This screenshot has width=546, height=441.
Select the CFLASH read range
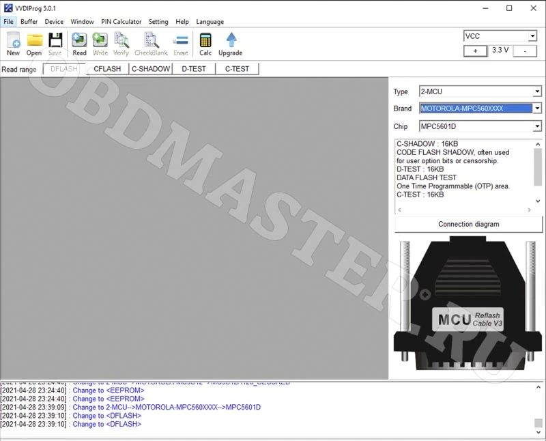tap(107, 69)
